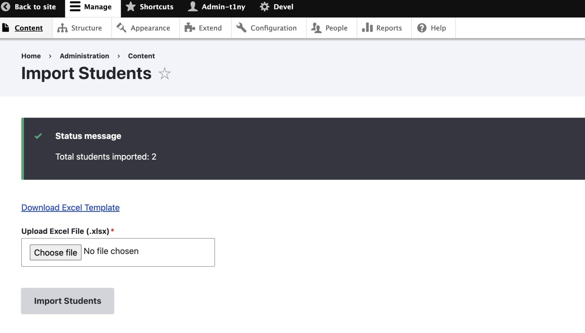The image size is (585, 333).
Task: Click the Devel gear icon
Action: pyautogui.click(x=264, y=6)
